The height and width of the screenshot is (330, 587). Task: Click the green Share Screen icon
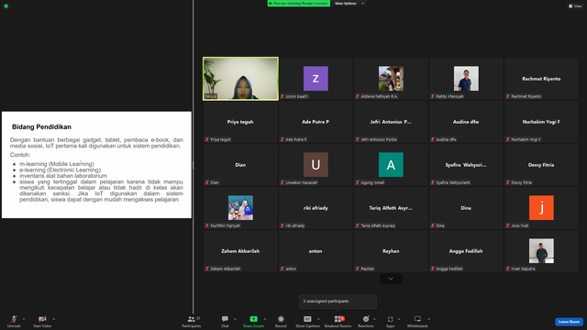pyautogui.click(x=253, y=319)
